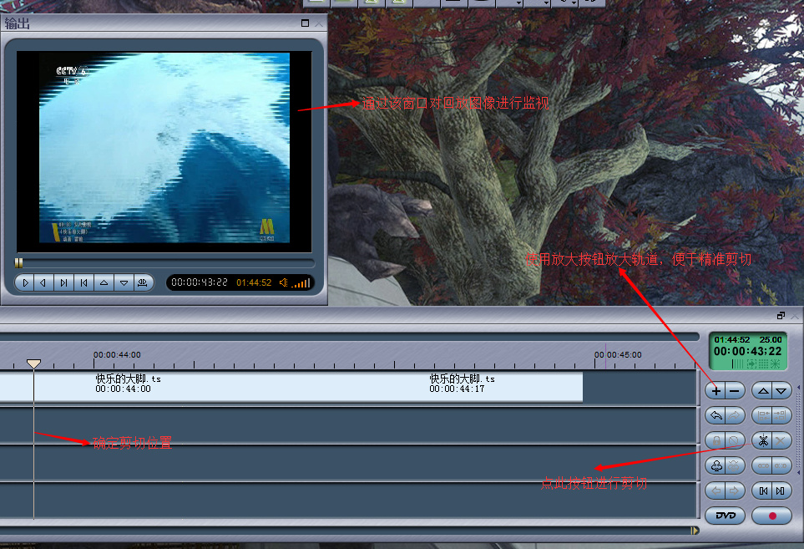Click the down triangle button in the monitor
This screenshot has height=549, width=804.
click(124, 283)
